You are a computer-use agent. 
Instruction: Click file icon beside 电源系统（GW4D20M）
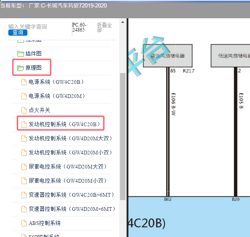[24, 96]
